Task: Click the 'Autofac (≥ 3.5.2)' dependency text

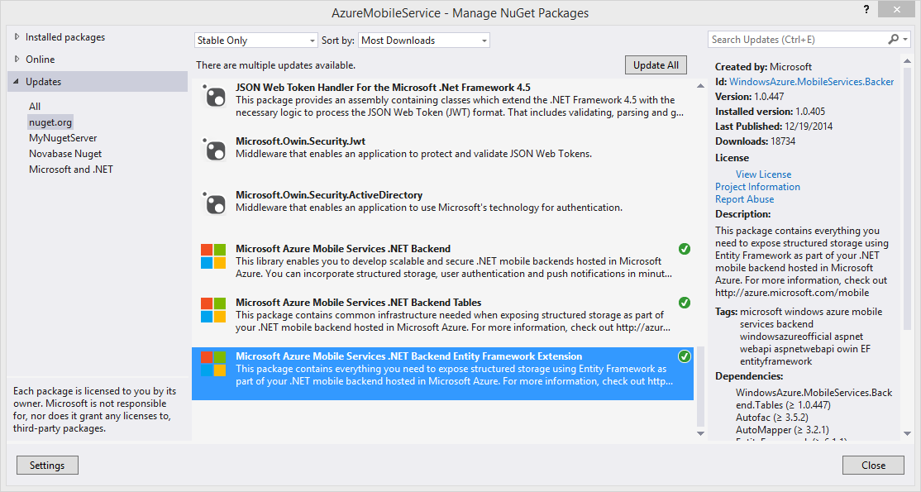Action: [772, 418]
